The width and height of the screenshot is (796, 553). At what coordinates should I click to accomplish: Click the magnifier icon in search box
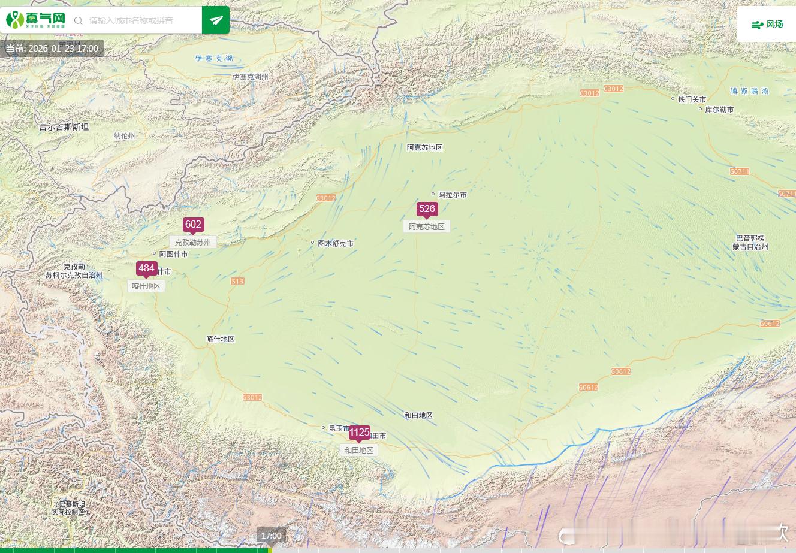(x=78, y=20)
